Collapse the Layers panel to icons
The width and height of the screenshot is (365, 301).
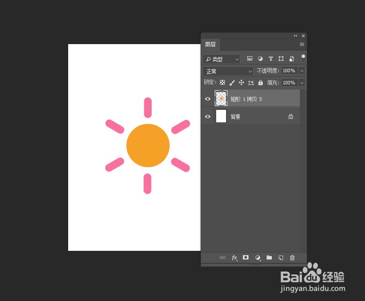[296, 36]
